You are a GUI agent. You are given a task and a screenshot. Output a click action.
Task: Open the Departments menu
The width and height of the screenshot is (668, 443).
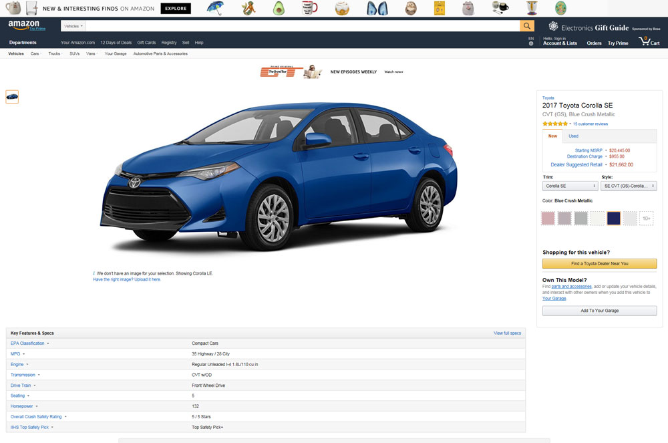(23, 43)
